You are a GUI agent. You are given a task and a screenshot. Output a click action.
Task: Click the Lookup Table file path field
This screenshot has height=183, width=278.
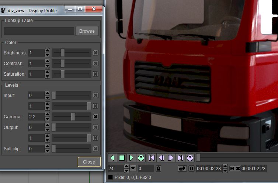(x=39, y=31)
